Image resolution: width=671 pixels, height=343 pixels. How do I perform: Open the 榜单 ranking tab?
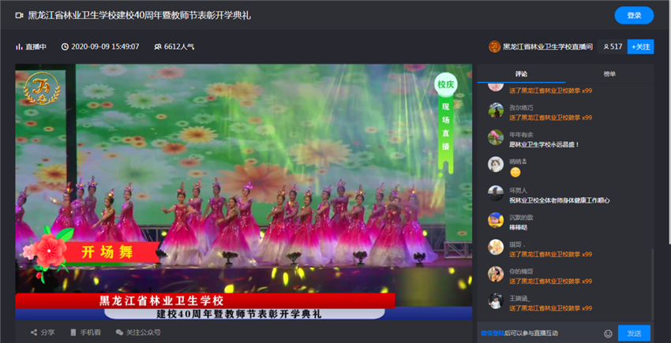pos(609,73)
